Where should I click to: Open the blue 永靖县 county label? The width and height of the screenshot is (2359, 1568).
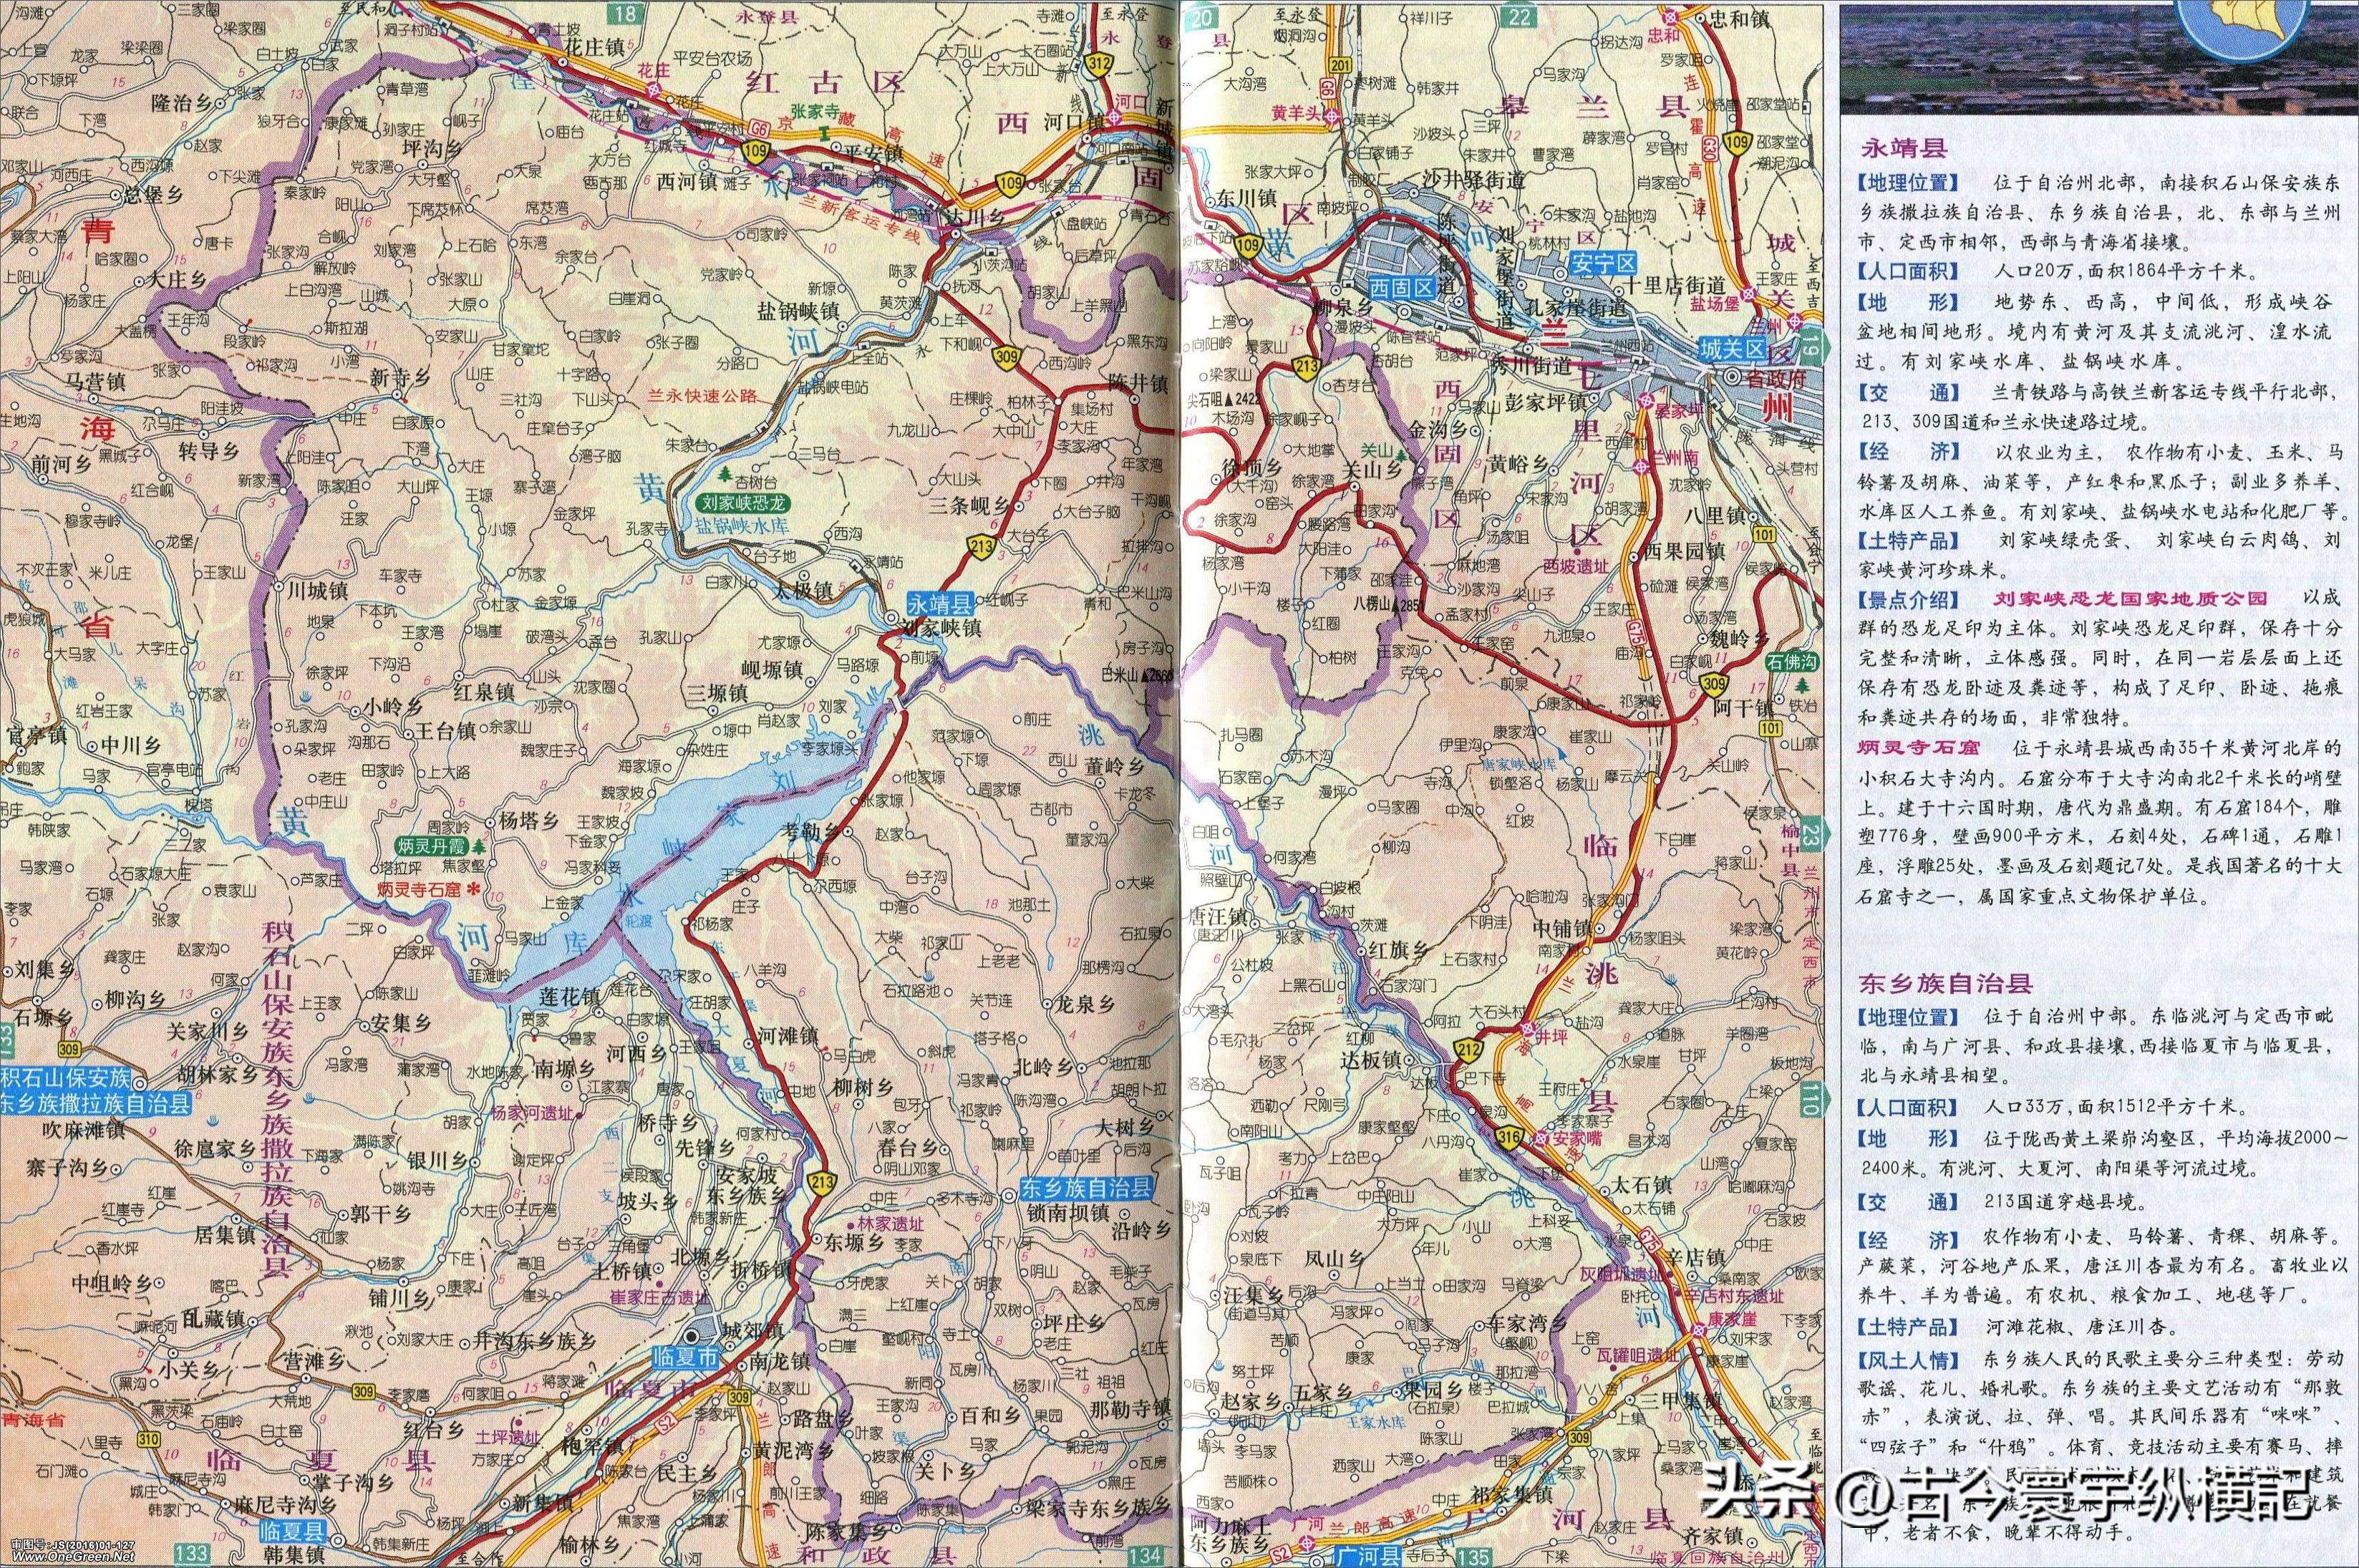[x=941, y=604]
